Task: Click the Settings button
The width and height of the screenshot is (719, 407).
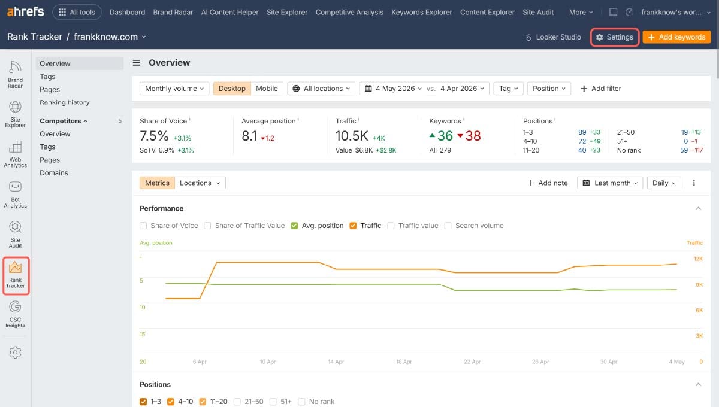Action: tap(615, 37)
